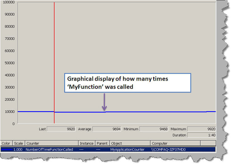The height and width of the screenshot is (164, 231).
Task: Sort by the Scale column header
Action: (19, 143)
